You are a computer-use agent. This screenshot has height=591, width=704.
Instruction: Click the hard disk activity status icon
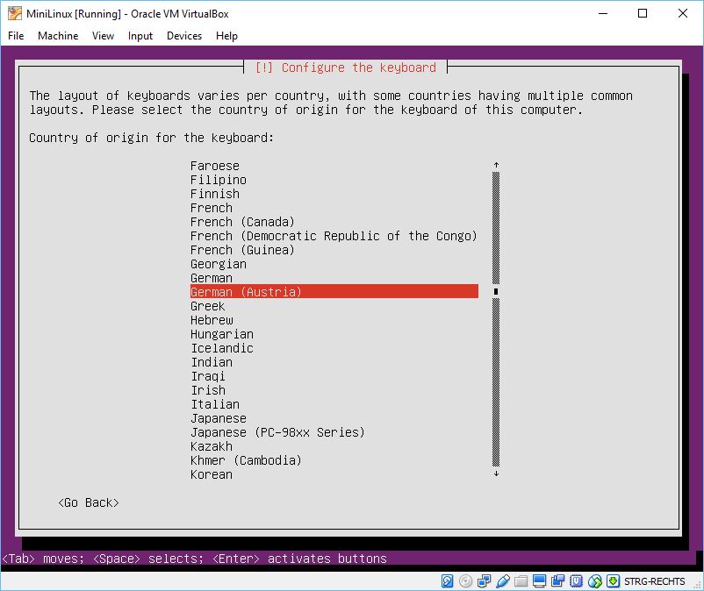tap(448, 580)
